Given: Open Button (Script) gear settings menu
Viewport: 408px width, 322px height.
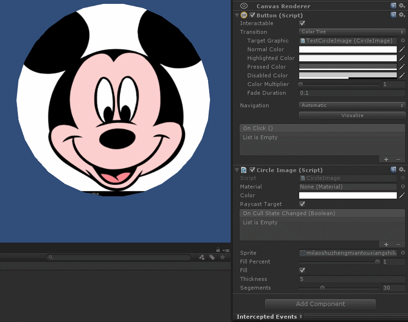Looking at the screenshot, I should point(402,15).
